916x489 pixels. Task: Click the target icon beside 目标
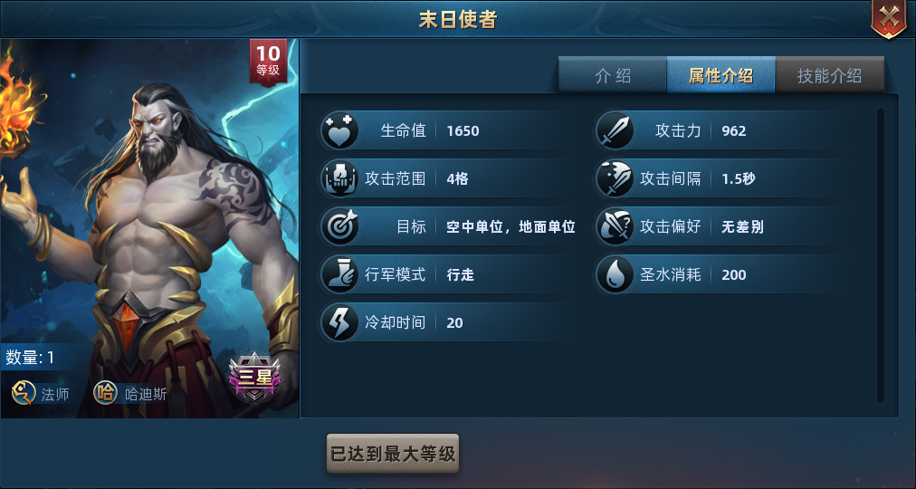coord(339,226)
